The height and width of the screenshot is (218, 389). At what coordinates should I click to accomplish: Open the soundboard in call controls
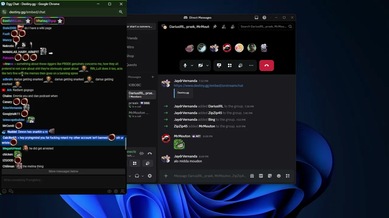click(240, 65)
